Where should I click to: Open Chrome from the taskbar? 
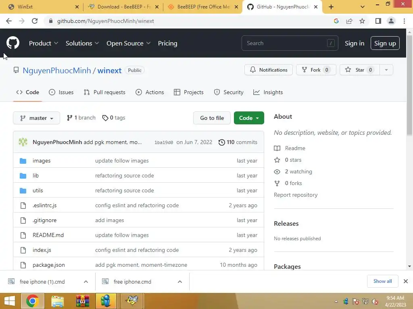pos(32,301)
